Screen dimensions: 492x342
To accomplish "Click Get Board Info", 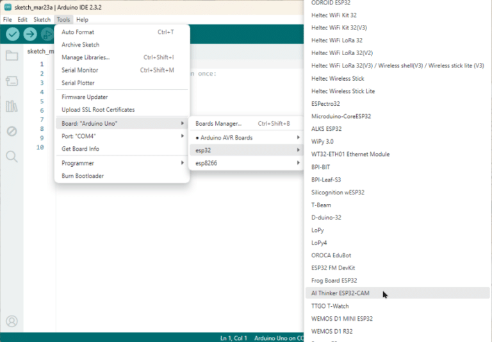I will [x=80, y=149].
